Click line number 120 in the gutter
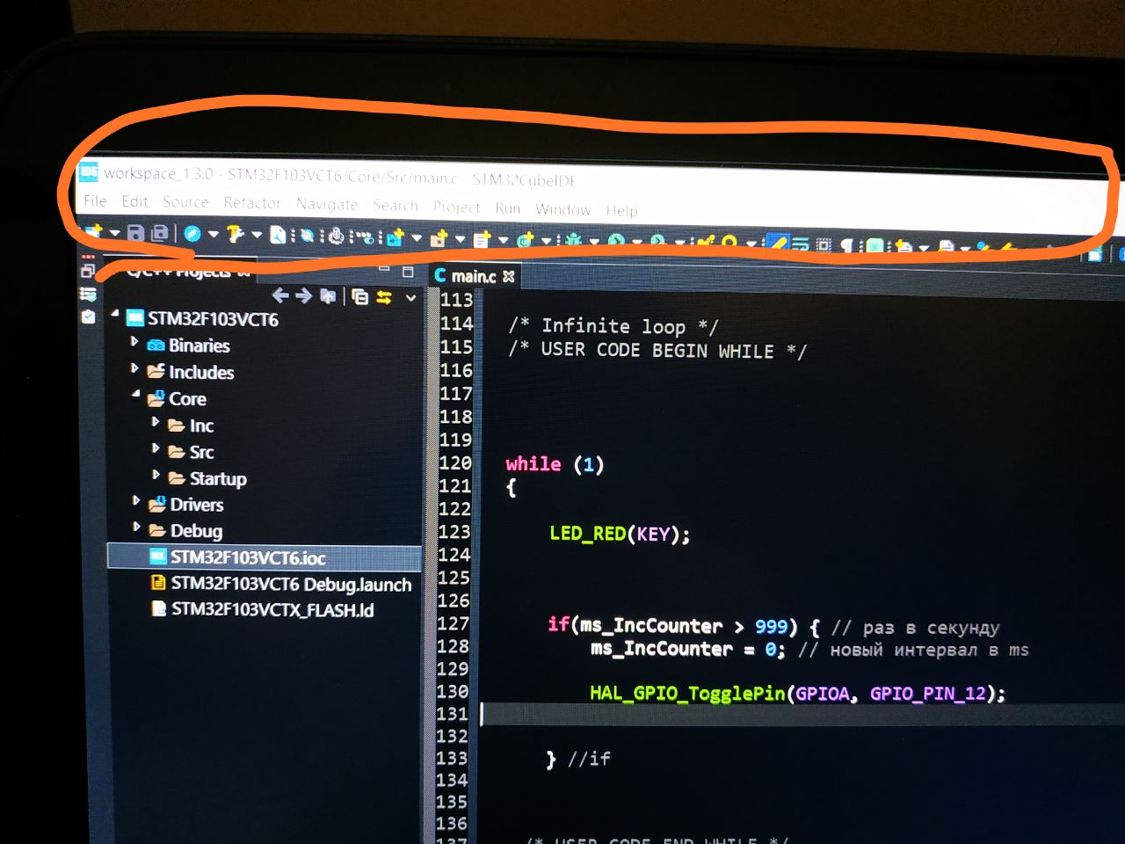The width and height of the screenshot is (1125, 844). (x=456, y=462)
